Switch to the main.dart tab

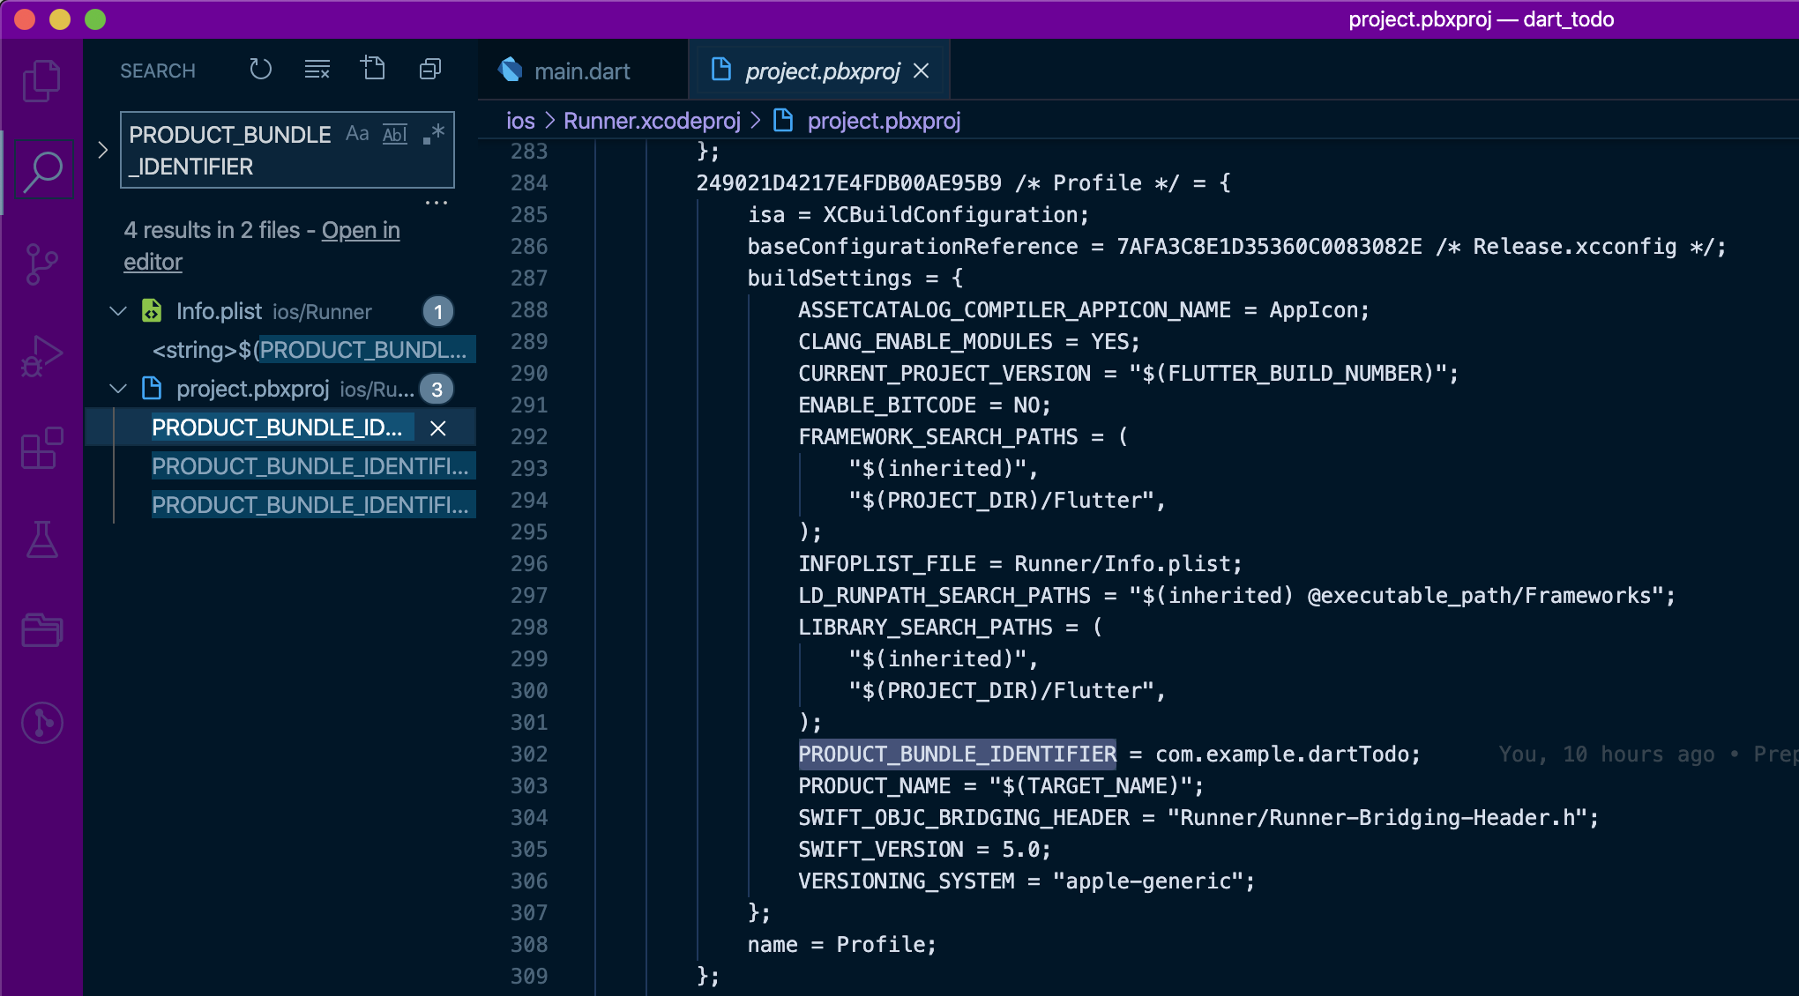[x=581, y=71]
